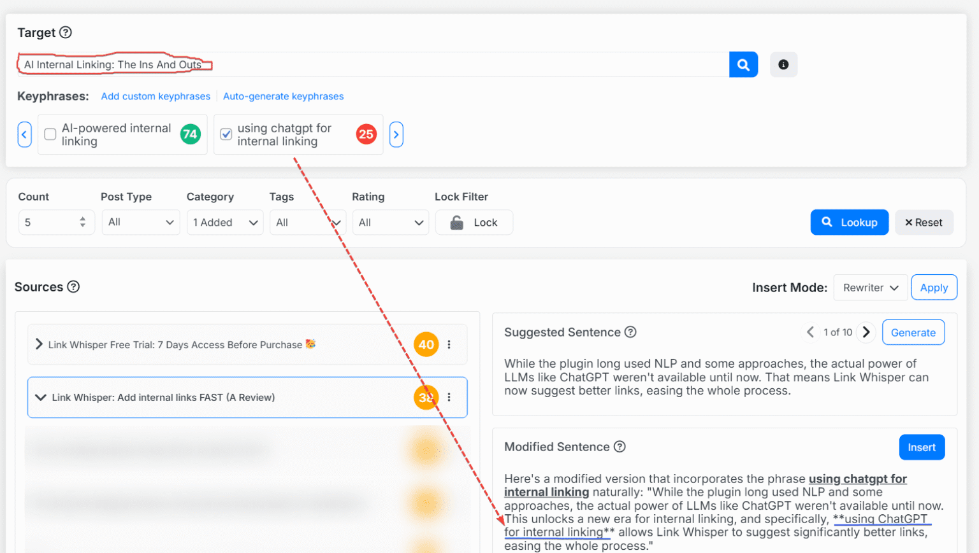Image resolution: width=979 pixels, height=553 pixels.
Task: Click the Count number field
Action: click(x=56, y=222)
